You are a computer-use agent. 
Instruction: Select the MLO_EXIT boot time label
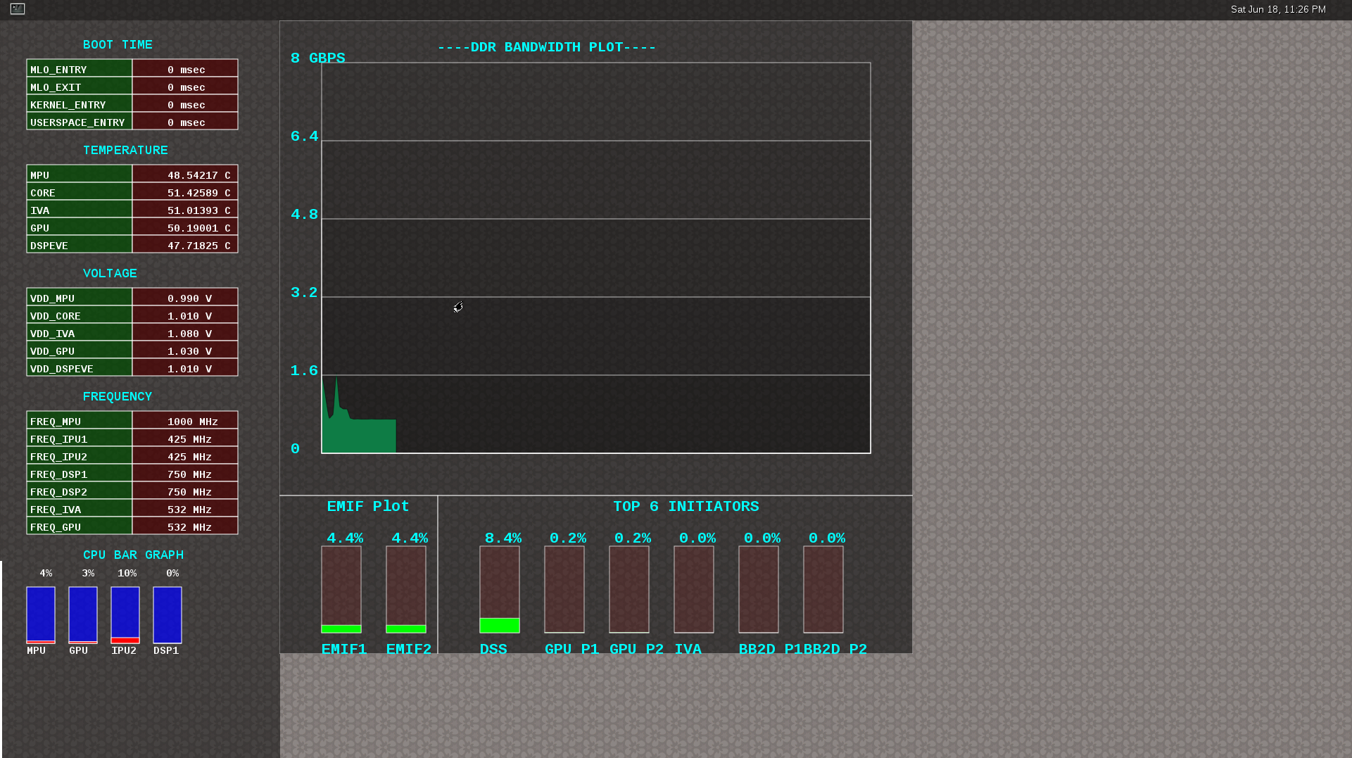coord(80,87)
